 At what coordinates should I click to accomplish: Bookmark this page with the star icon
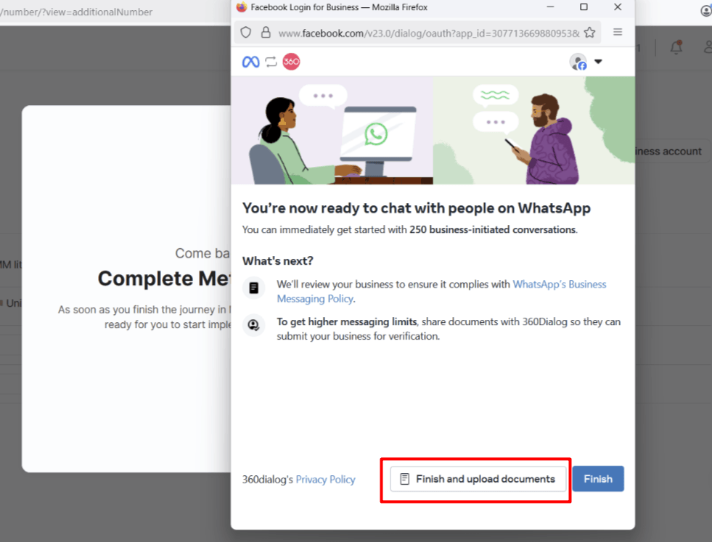click(589, 33)
